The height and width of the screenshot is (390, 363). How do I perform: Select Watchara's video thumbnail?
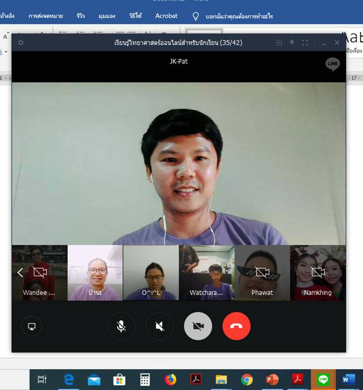tap(207, 273)
